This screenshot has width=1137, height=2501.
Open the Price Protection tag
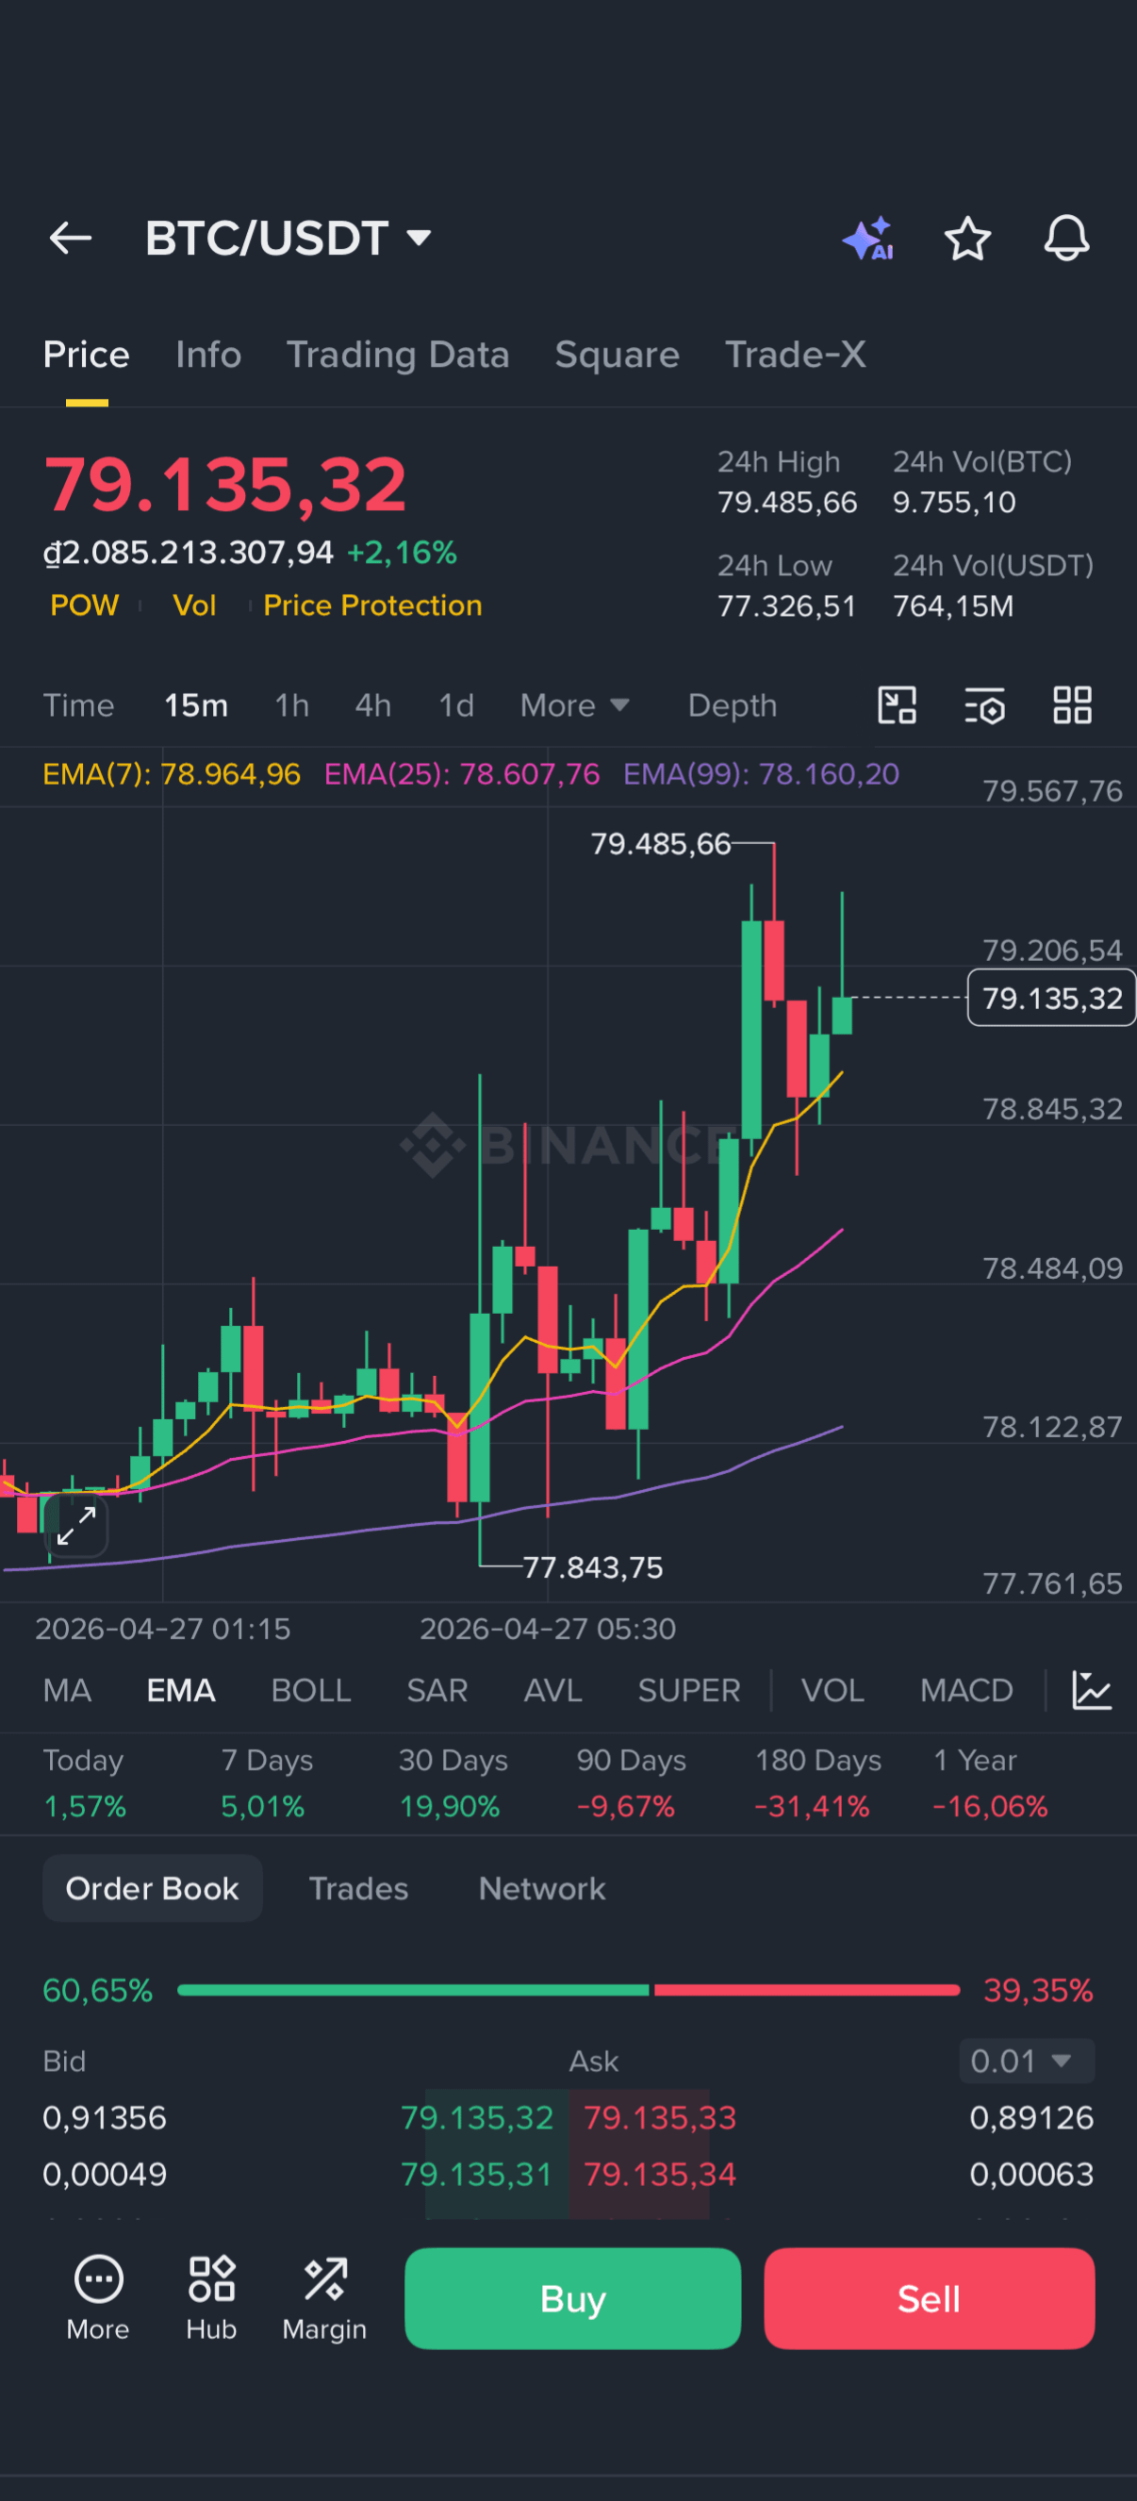coord(372,605)
